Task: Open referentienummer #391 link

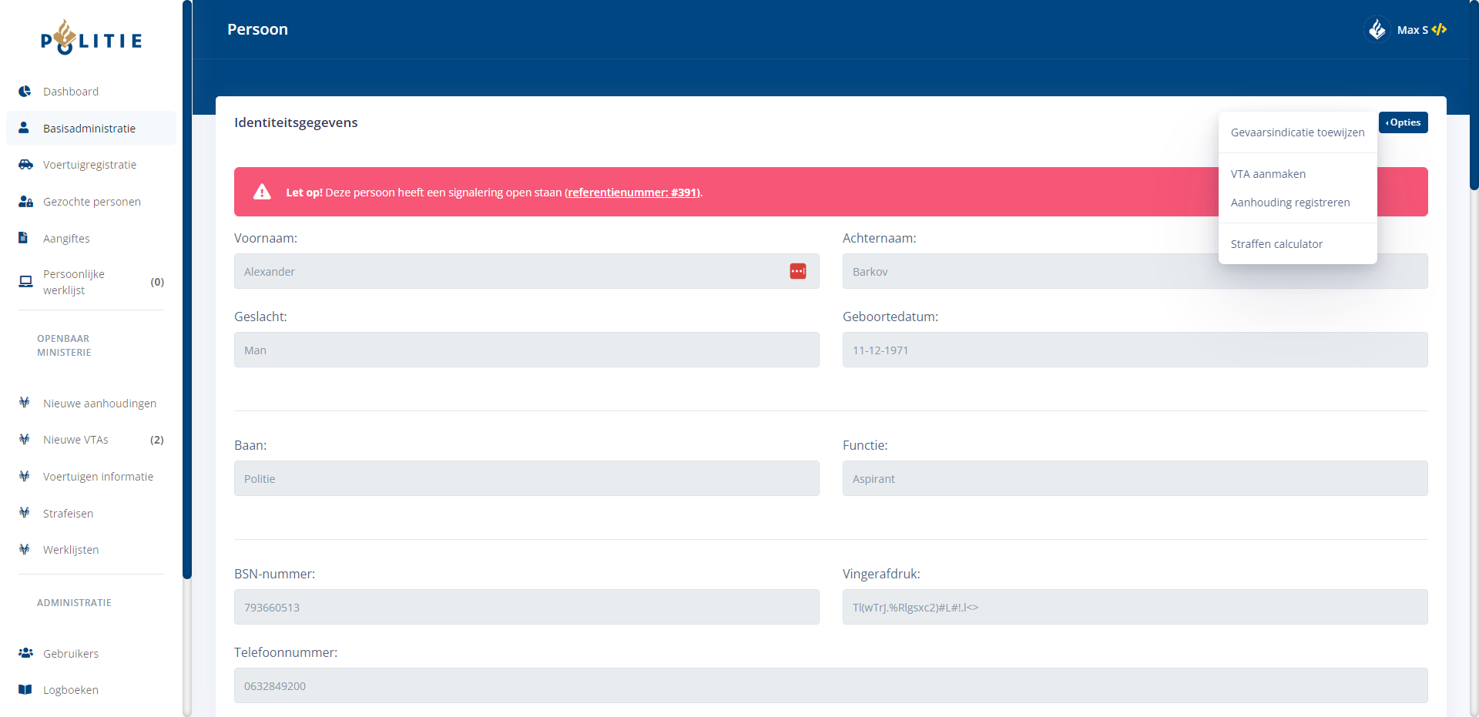Action: 632,193
